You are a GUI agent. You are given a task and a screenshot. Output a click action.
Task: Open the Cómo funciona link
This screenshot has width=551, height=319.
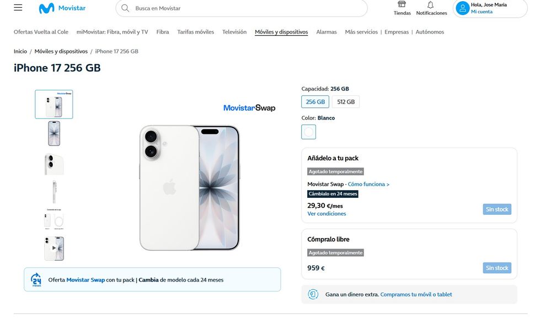click(x=368, y=184)
